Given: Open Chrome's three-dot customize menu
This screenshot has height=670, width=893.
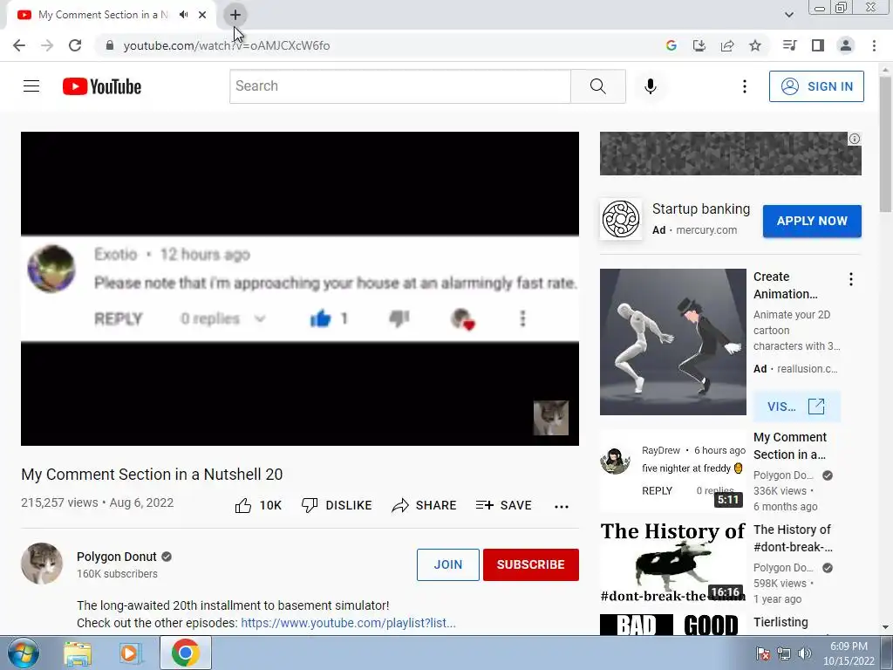Looking at the screenshot, I should [874, 45].
